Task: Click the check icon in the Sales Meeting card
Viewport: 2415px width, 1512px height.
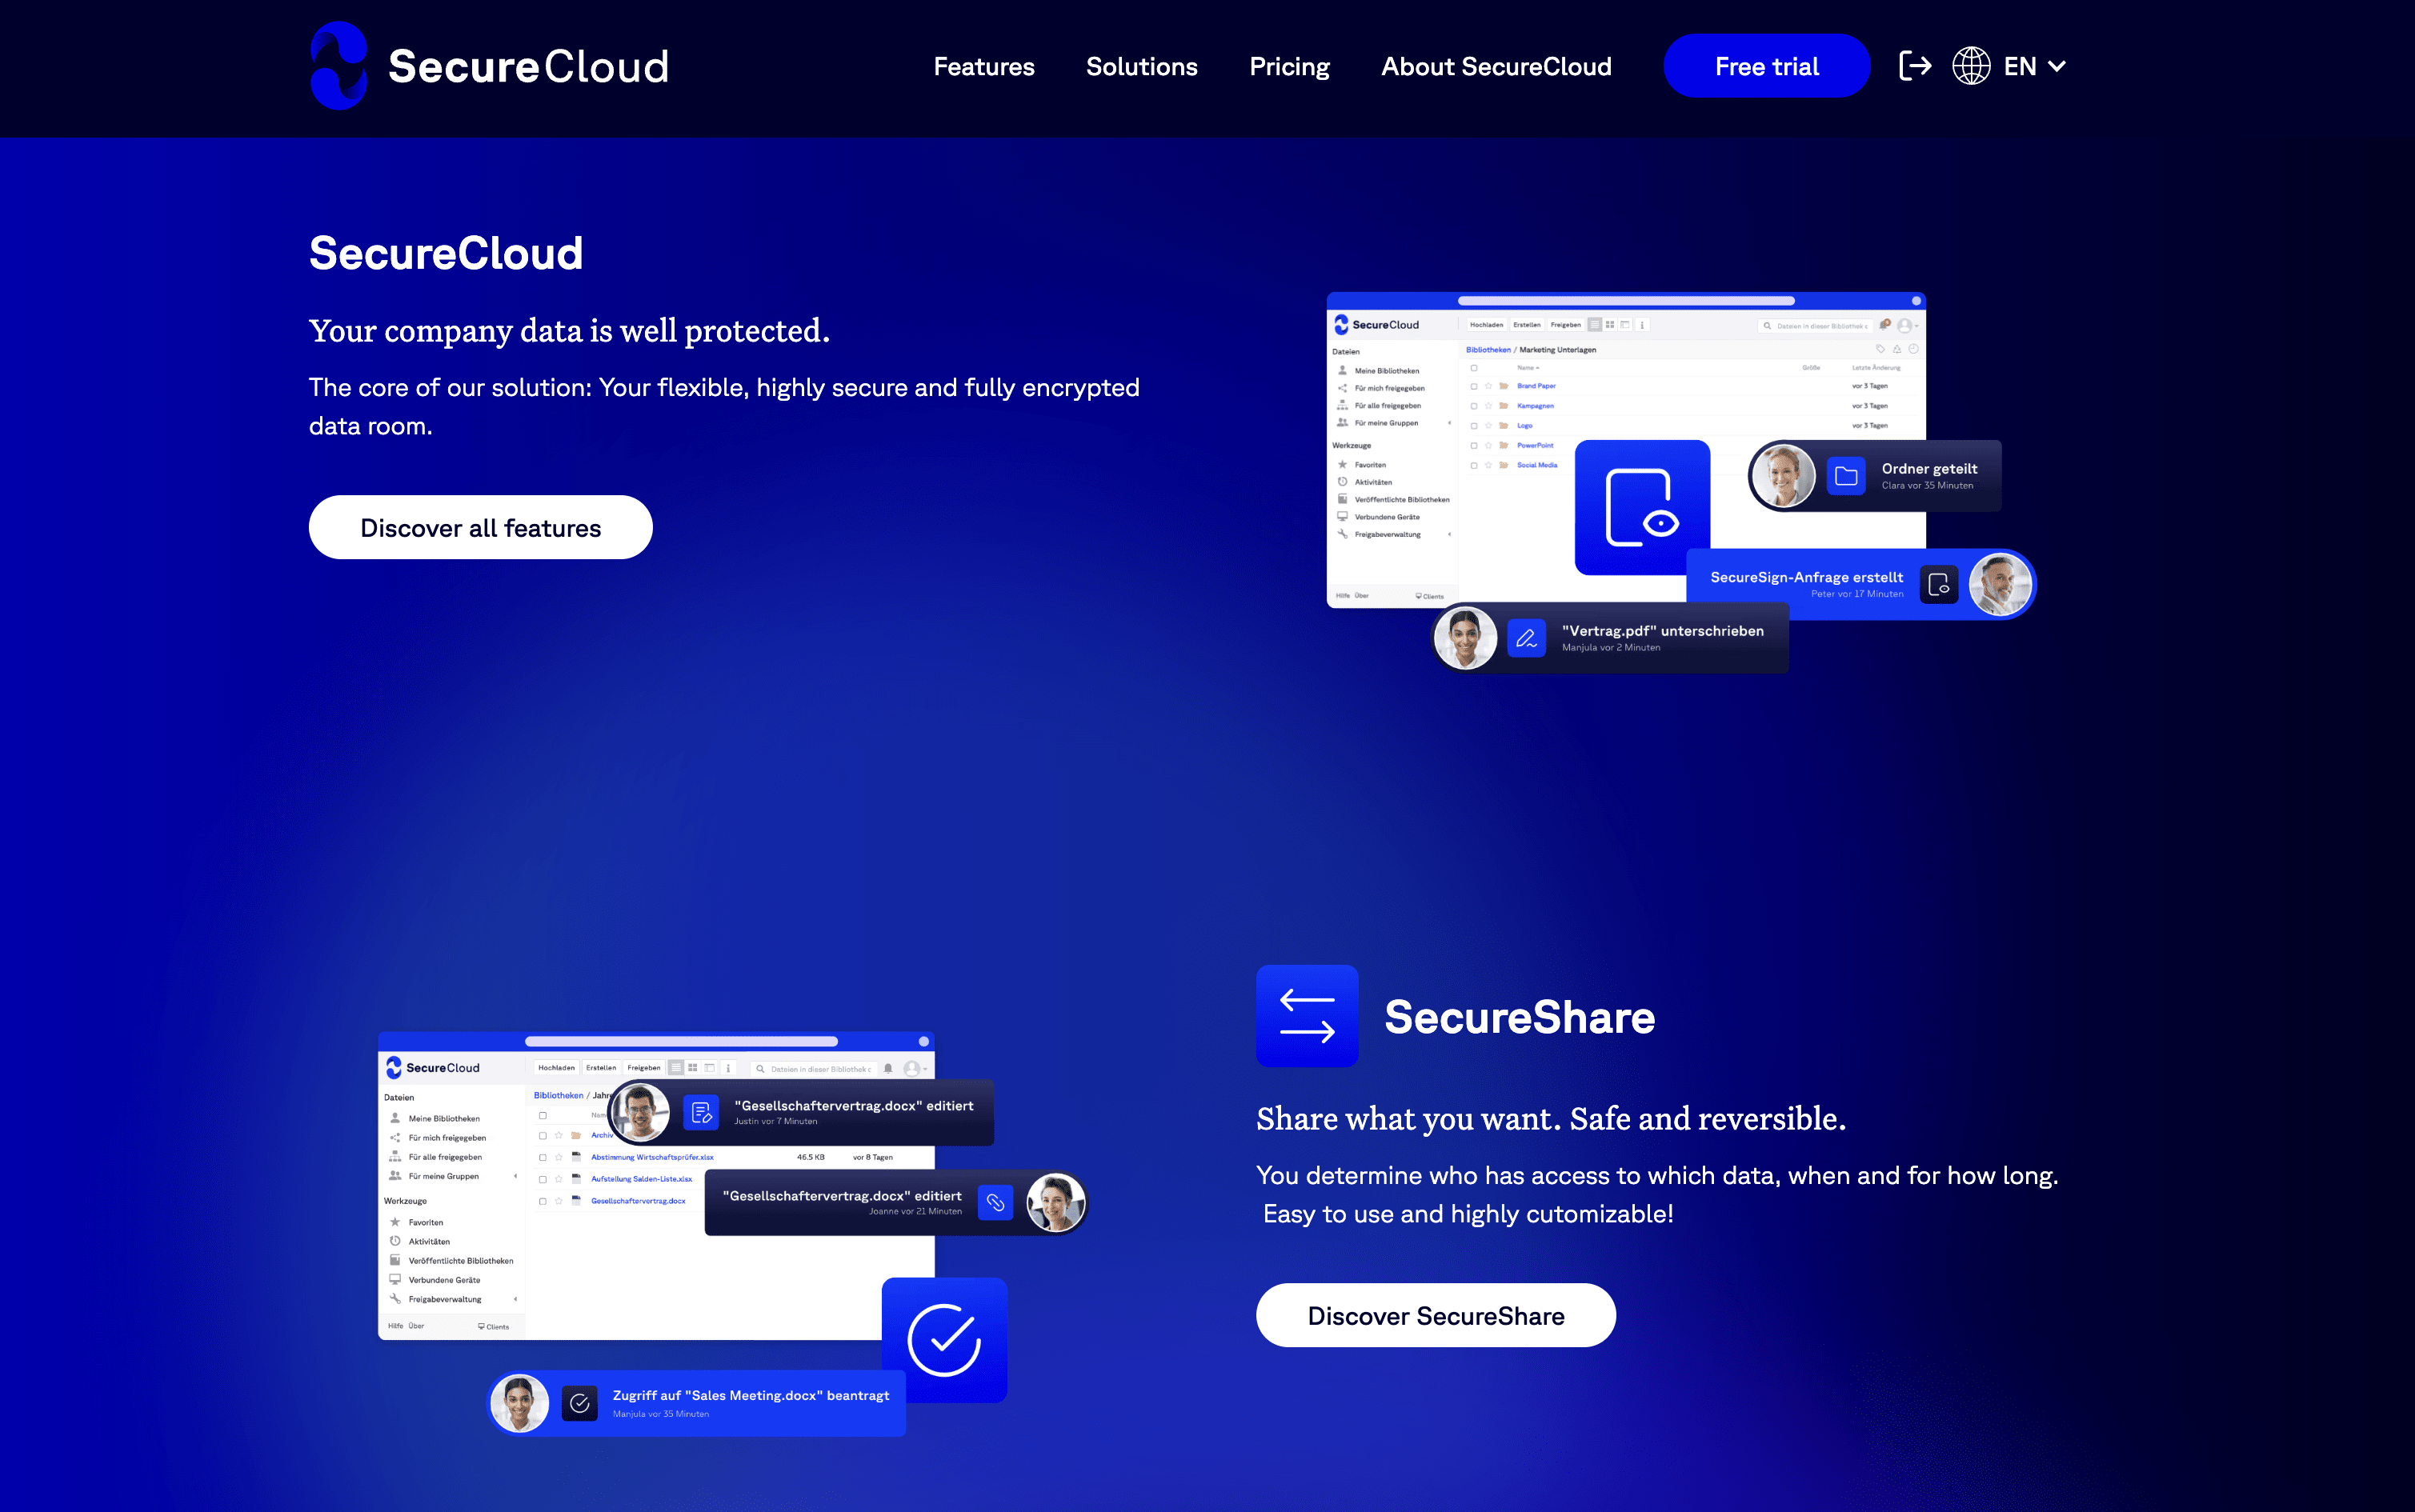Action: 580,1403
